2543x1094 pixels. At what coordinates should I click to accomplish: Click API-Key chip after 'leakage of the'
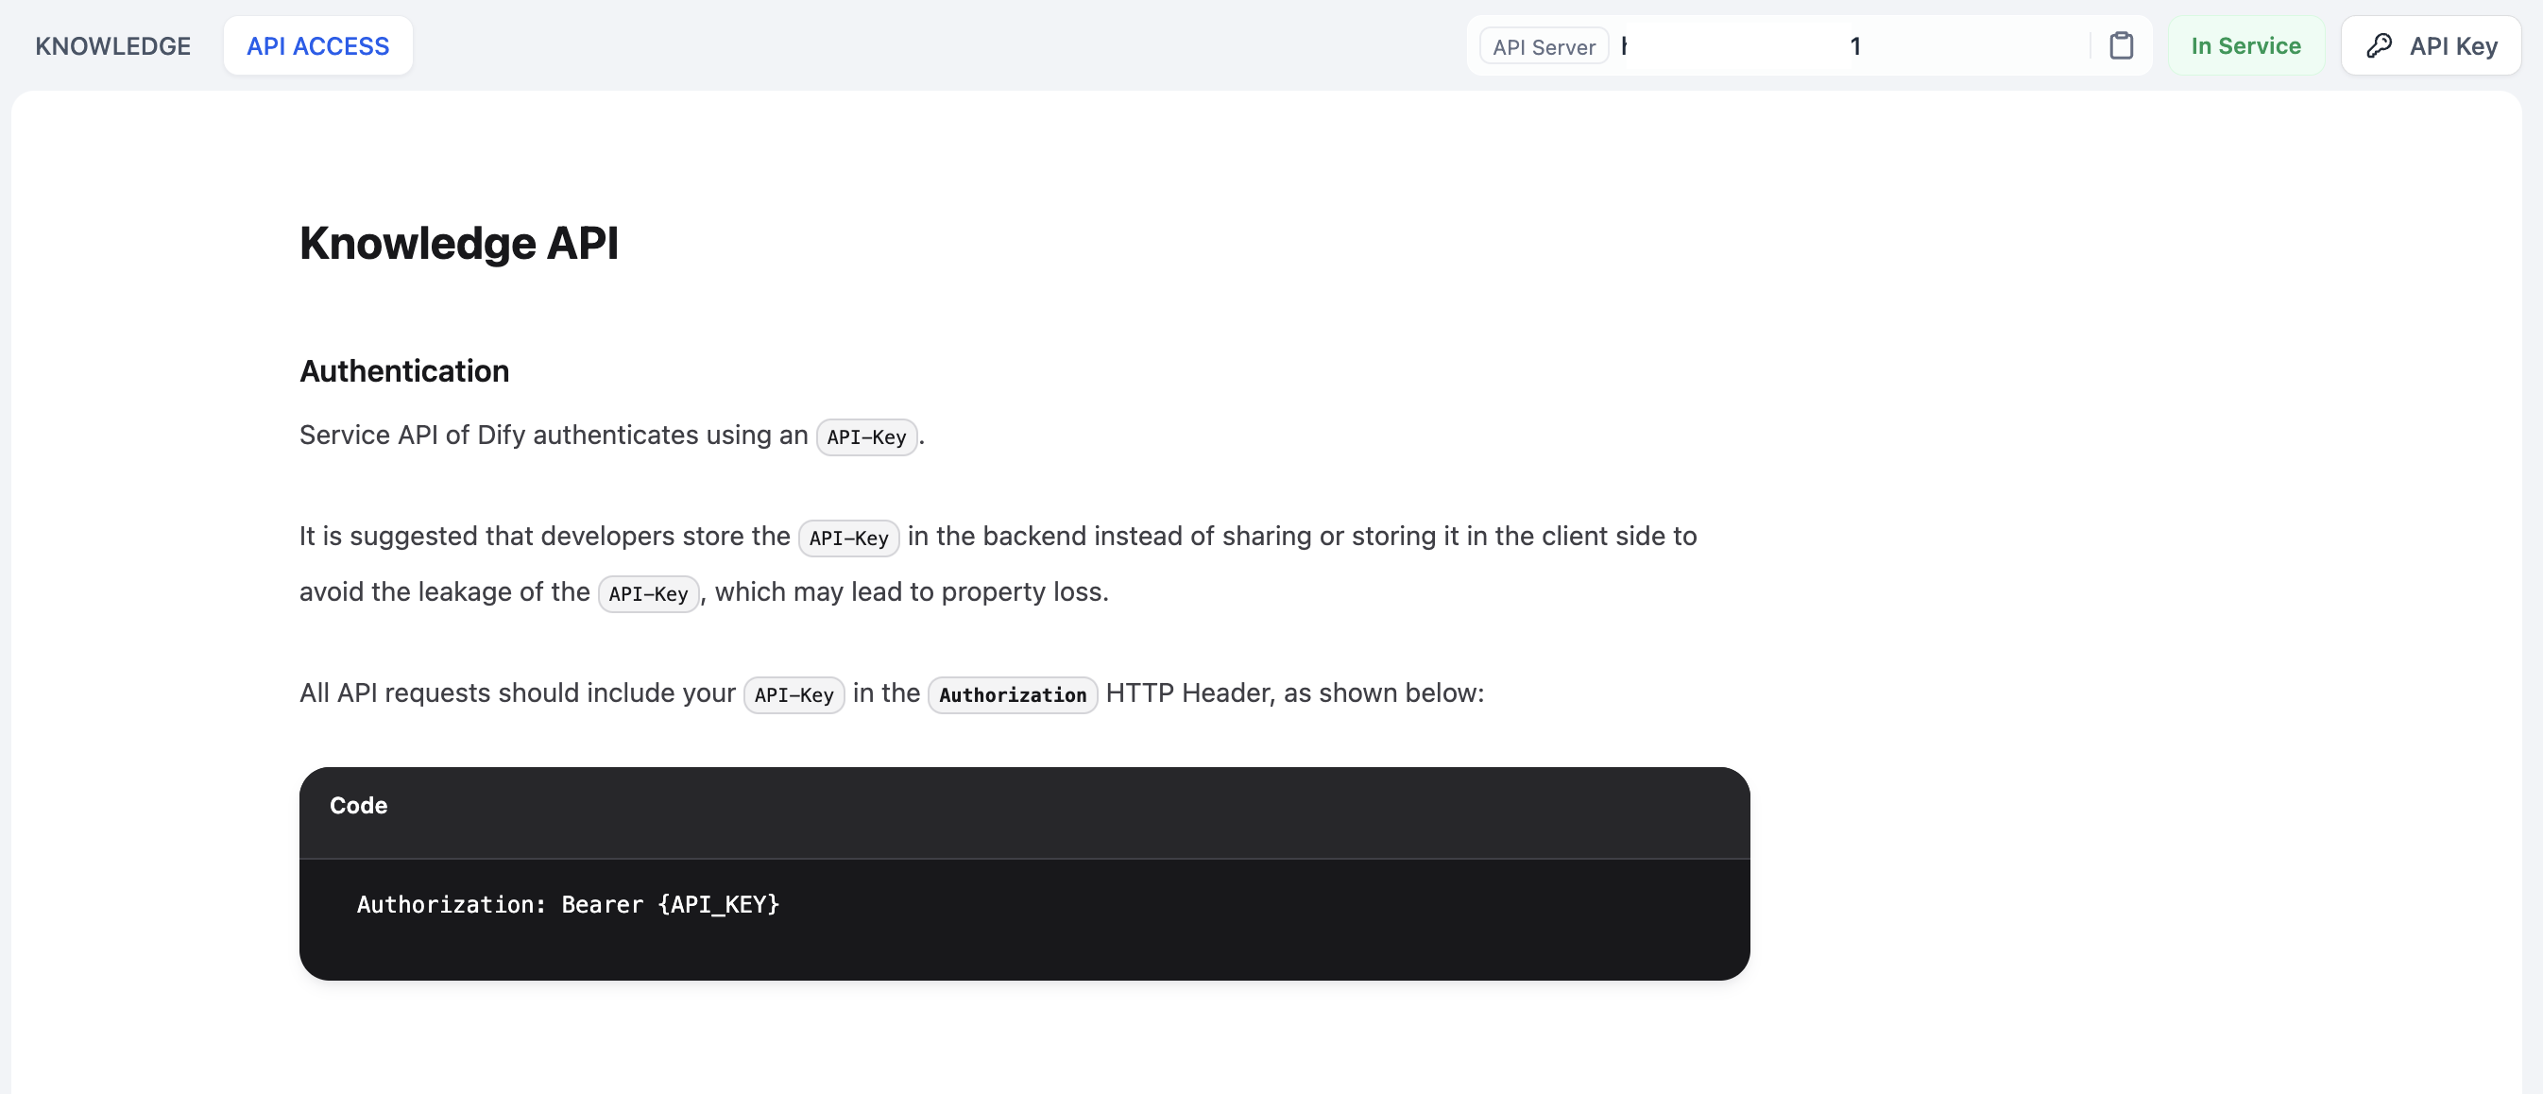tap(648, 594)
